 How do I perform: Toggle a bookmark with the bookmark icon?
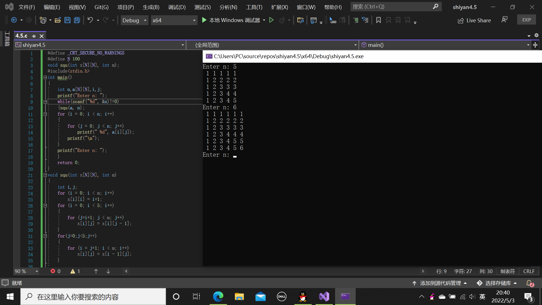point(379,20)
